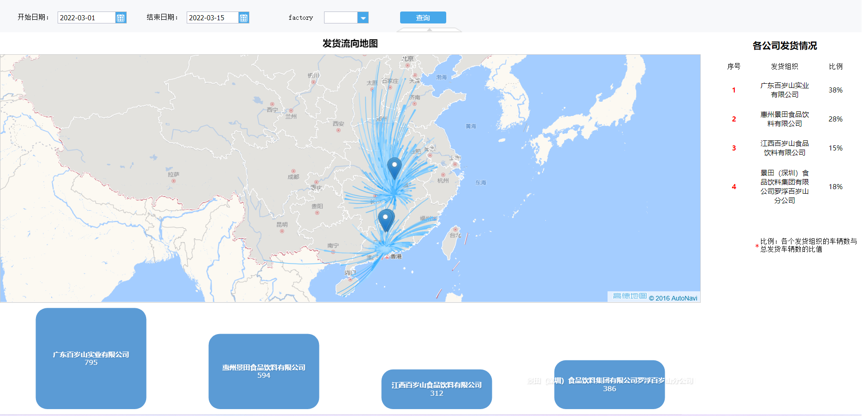Click the 贵阳 city marker on map
Image resolution: width=862 pixels, height=416 pixels.
pos(317,213)
